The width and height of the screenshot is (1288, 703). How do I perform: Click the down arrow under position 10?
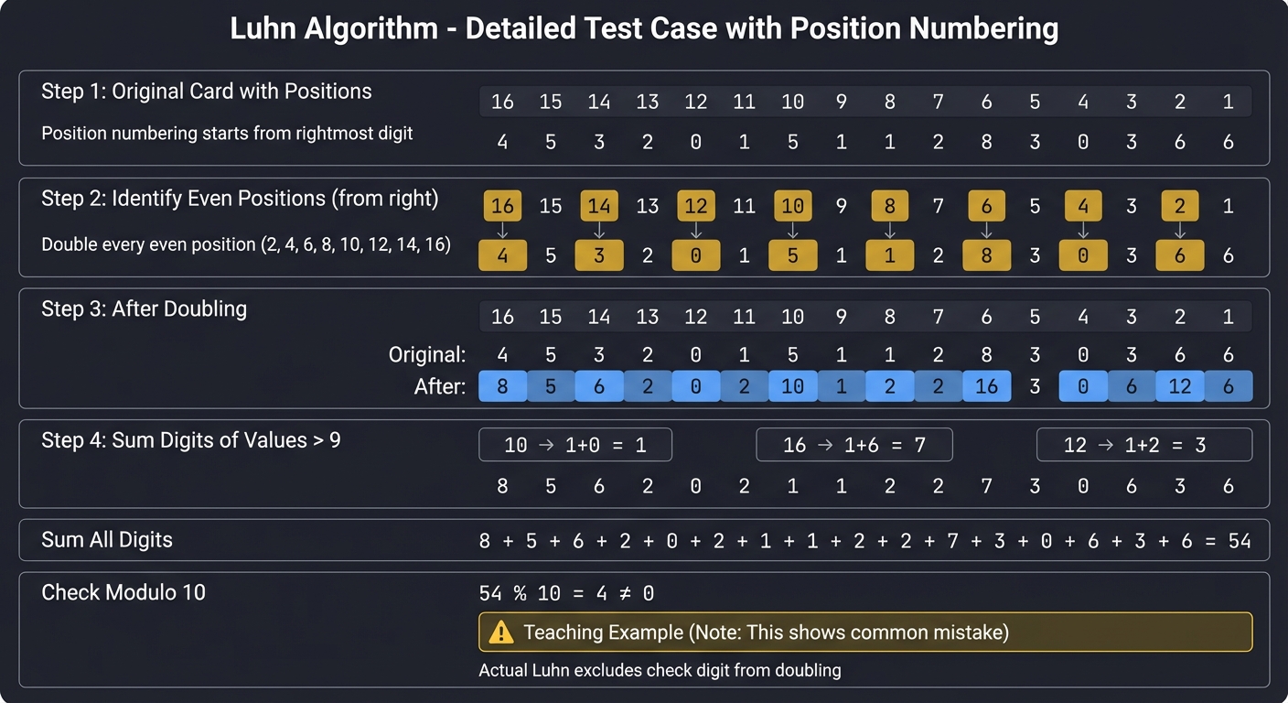793,230
